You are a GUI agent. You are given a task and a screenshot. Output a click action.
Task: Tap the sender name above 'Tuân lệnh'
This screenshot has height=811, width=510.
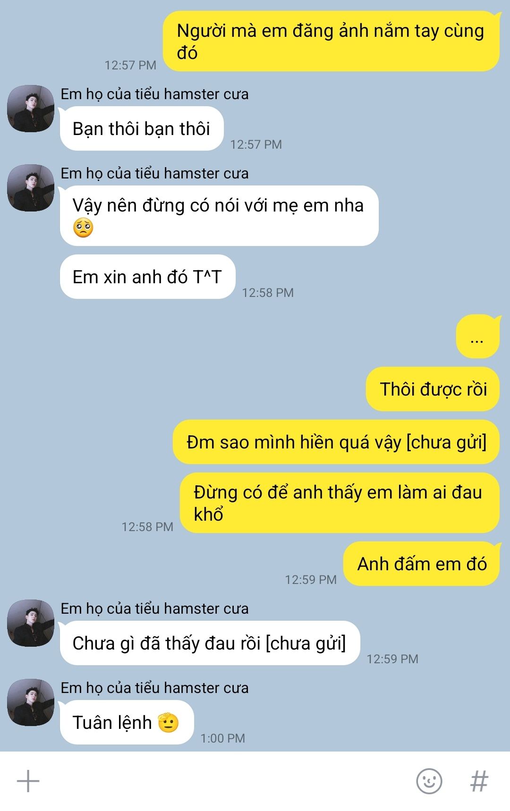click(x=154, y=688)
